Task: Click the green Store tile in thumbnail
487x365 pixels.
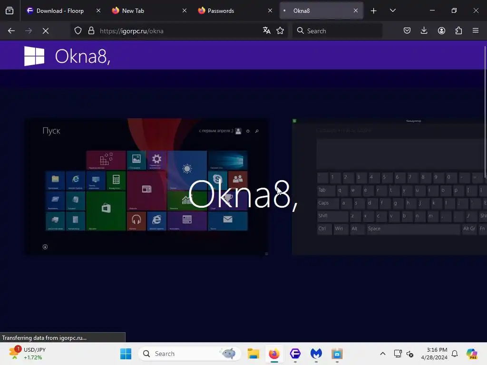Action: click(106, 211)
